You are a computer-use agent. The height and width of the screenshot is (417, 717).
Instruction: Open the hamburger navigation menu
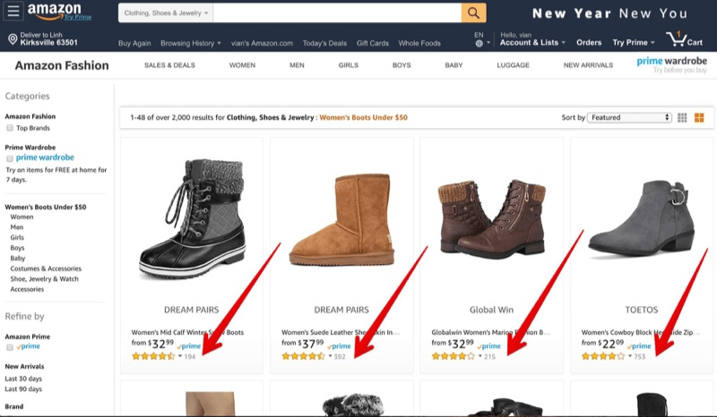point(14,13)
